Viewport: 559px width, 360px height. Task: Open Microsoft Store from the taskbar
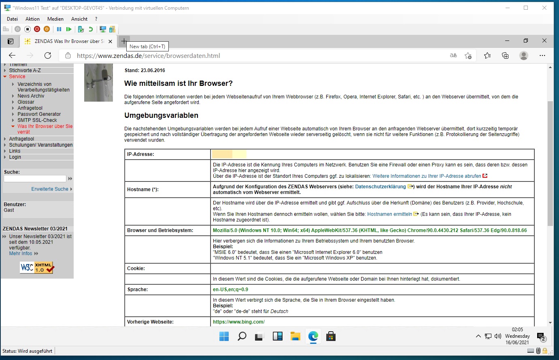click(331, 336)
